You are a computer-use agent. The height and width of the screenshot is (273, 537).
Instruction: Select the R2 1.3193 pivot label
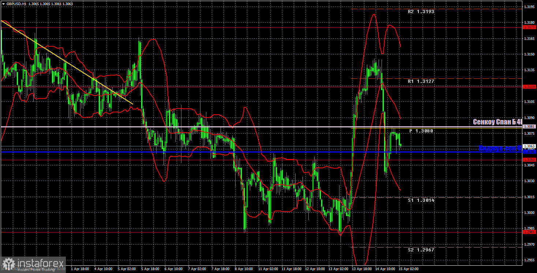[x=421, y=12]
